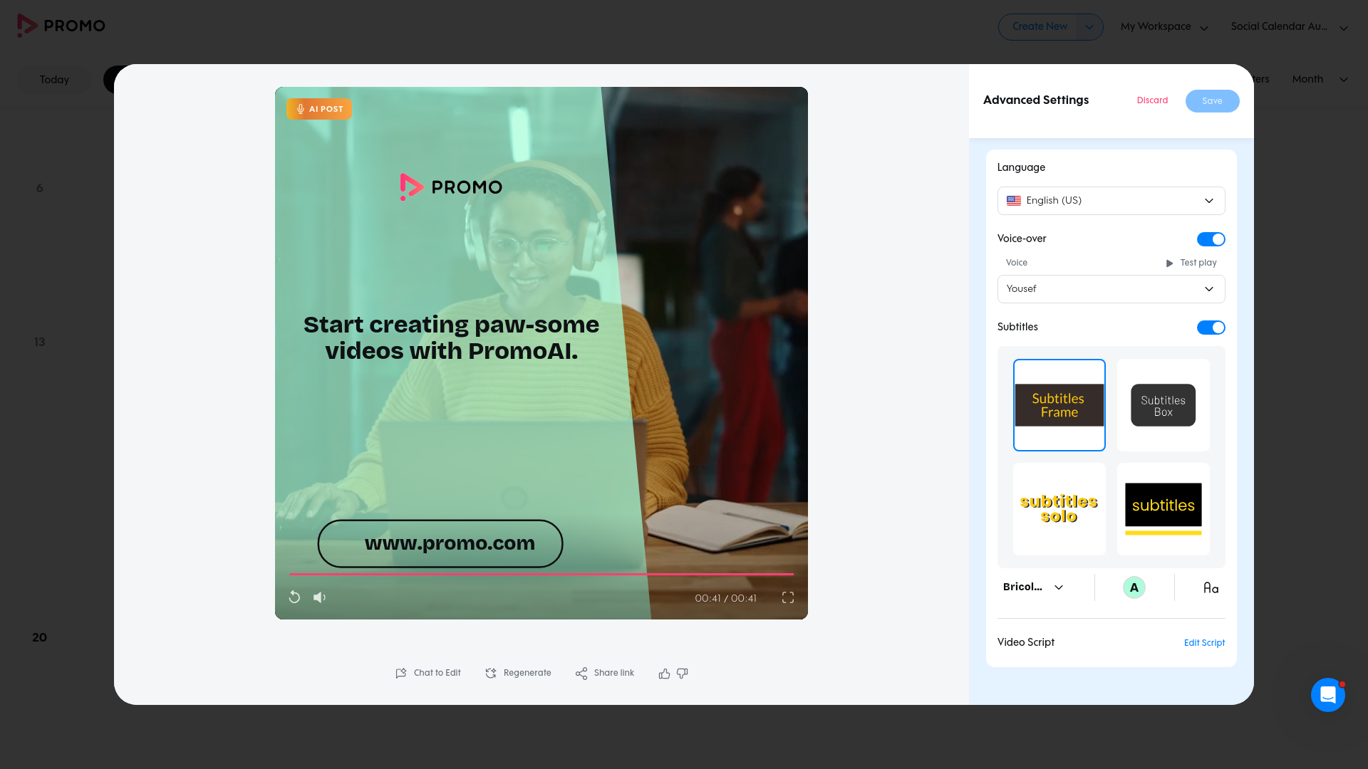
Task: Open the Share link option
Action: pos(605,673)
